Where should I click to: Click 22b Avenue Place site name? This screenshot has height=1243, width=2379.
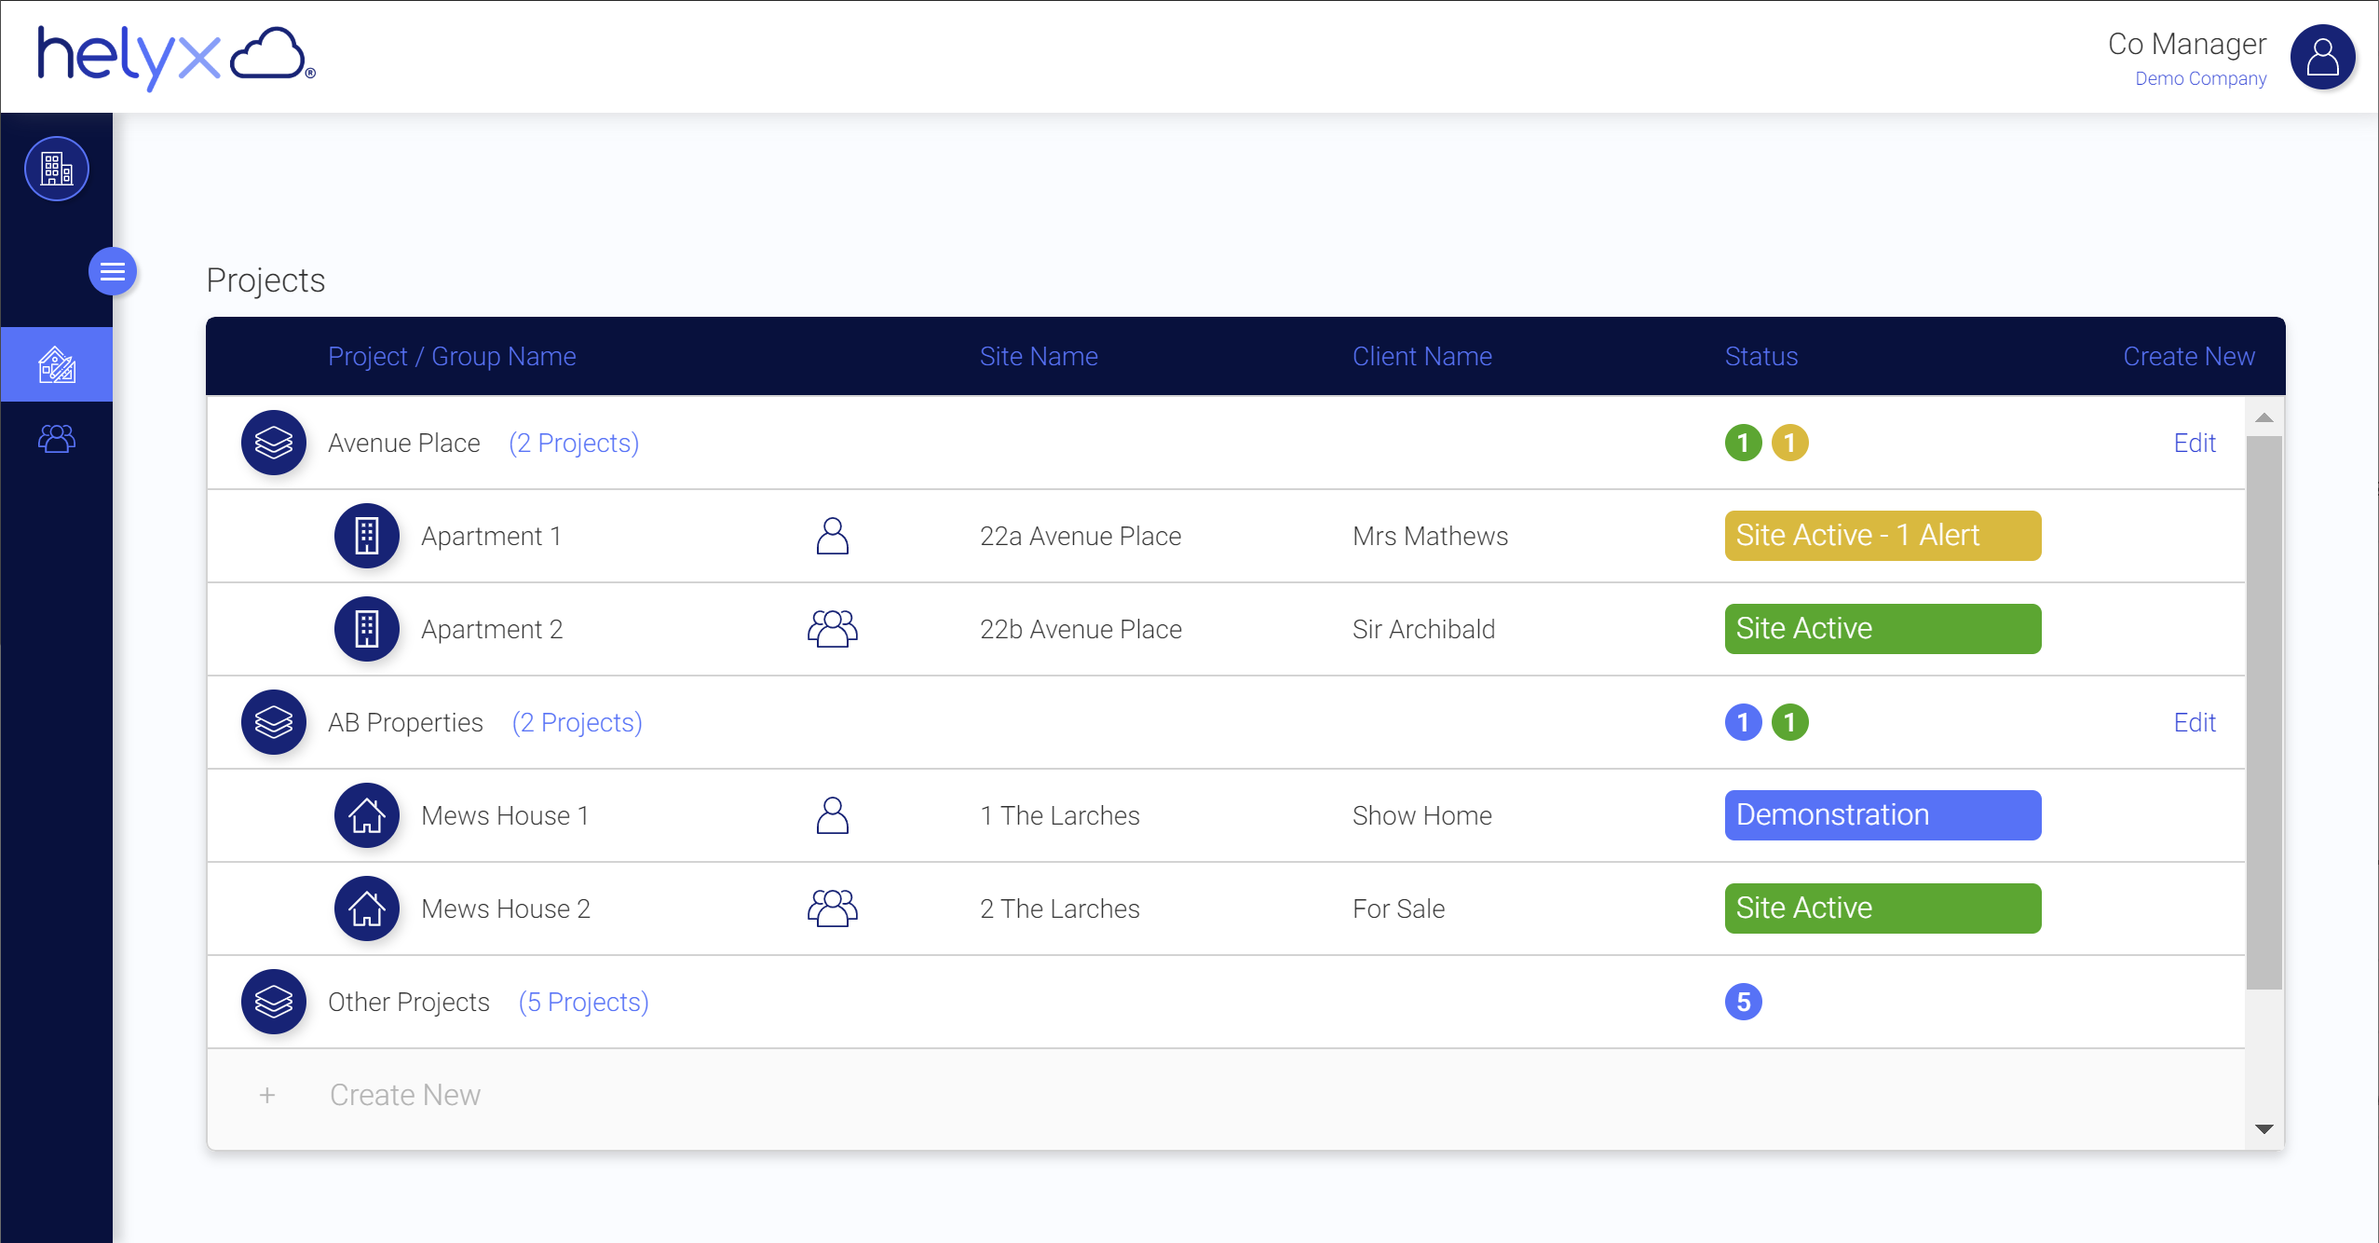tap(1081, 629)
